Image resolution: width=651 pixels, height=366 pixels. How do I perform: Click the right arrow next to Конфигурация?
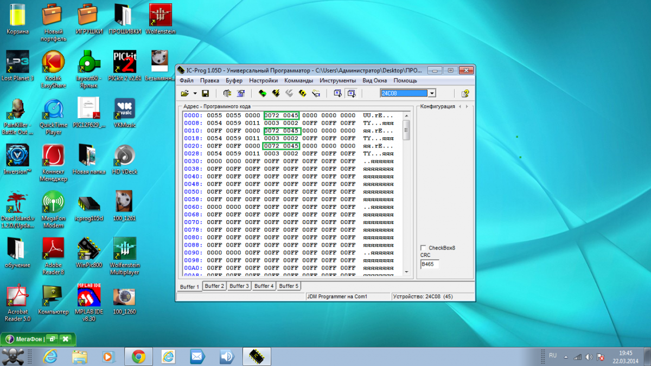[467, 106]
